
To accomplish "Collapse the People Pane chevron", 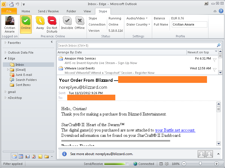I will [218, 154].
